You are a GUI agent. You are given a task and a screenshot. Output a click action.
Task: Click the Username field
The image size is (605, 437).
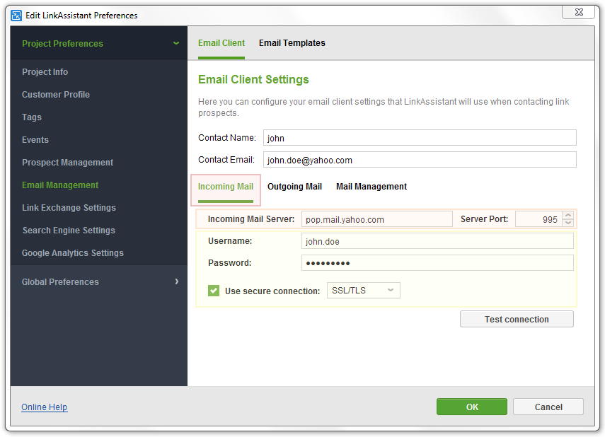click(x=437, y=241)
